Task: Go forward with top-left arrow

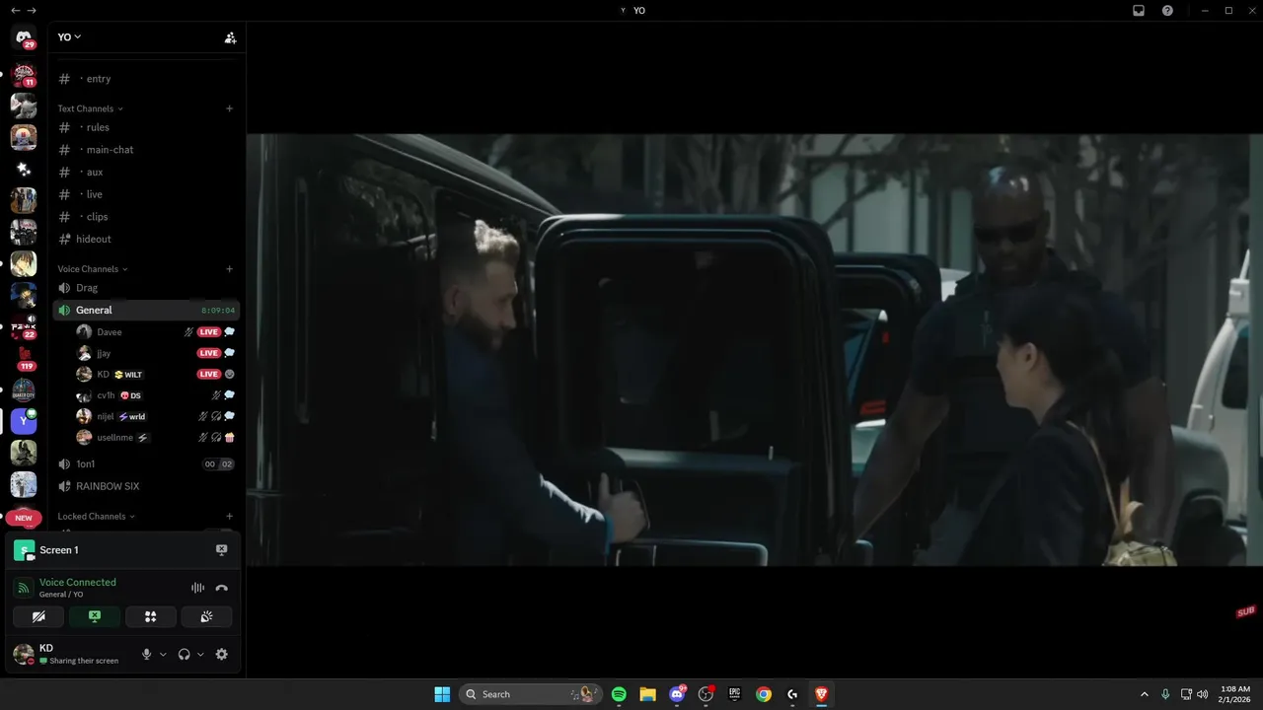Action: pos(32,10)
